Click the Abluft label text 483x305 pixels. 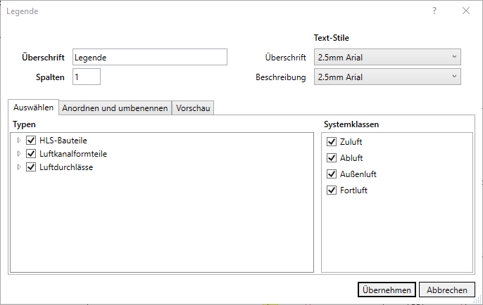pyautogui.click(x=351, y=158)
